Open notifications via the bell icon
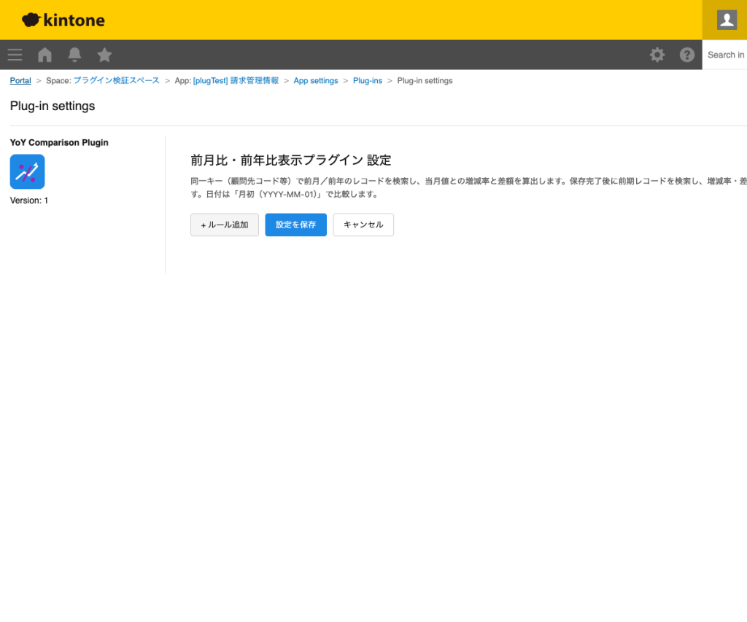 click(x=74, y=55)
